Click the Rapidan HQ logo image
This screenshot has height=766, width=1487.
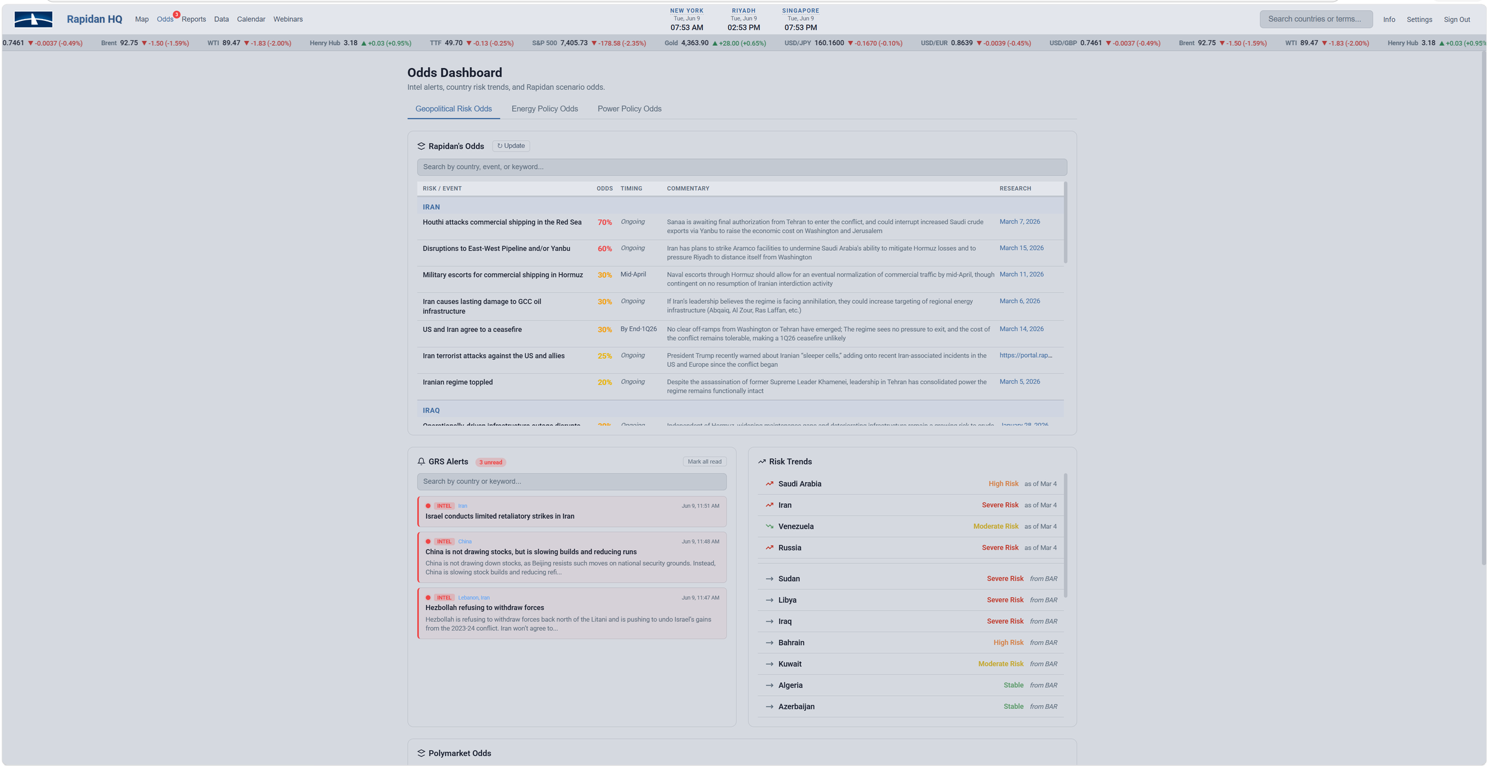[x=33, y=19]
